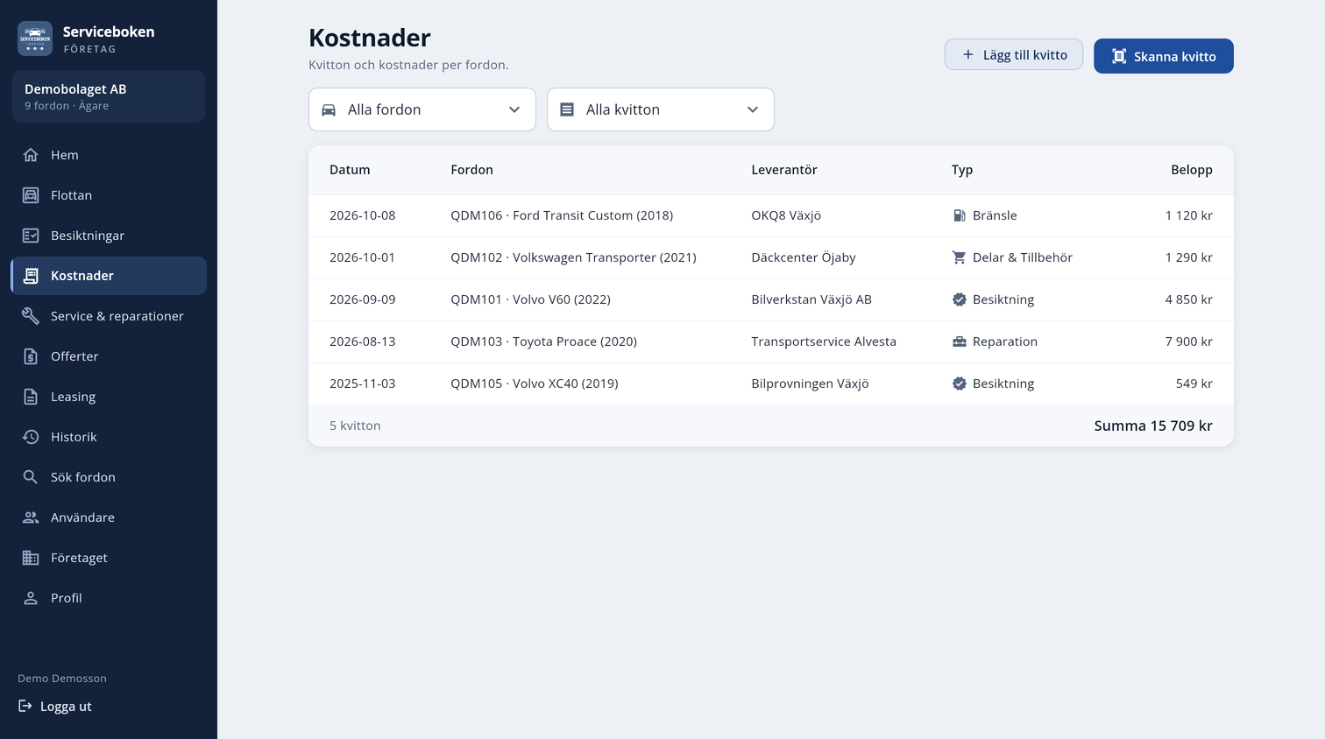Click the Serviceboken app logo icon
1325x739 pixels.
coord(35,39)
